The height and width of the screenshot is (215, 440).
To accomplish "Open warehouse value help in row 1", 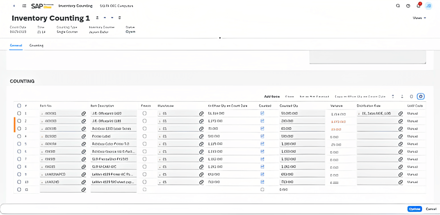I will point(201,113).
